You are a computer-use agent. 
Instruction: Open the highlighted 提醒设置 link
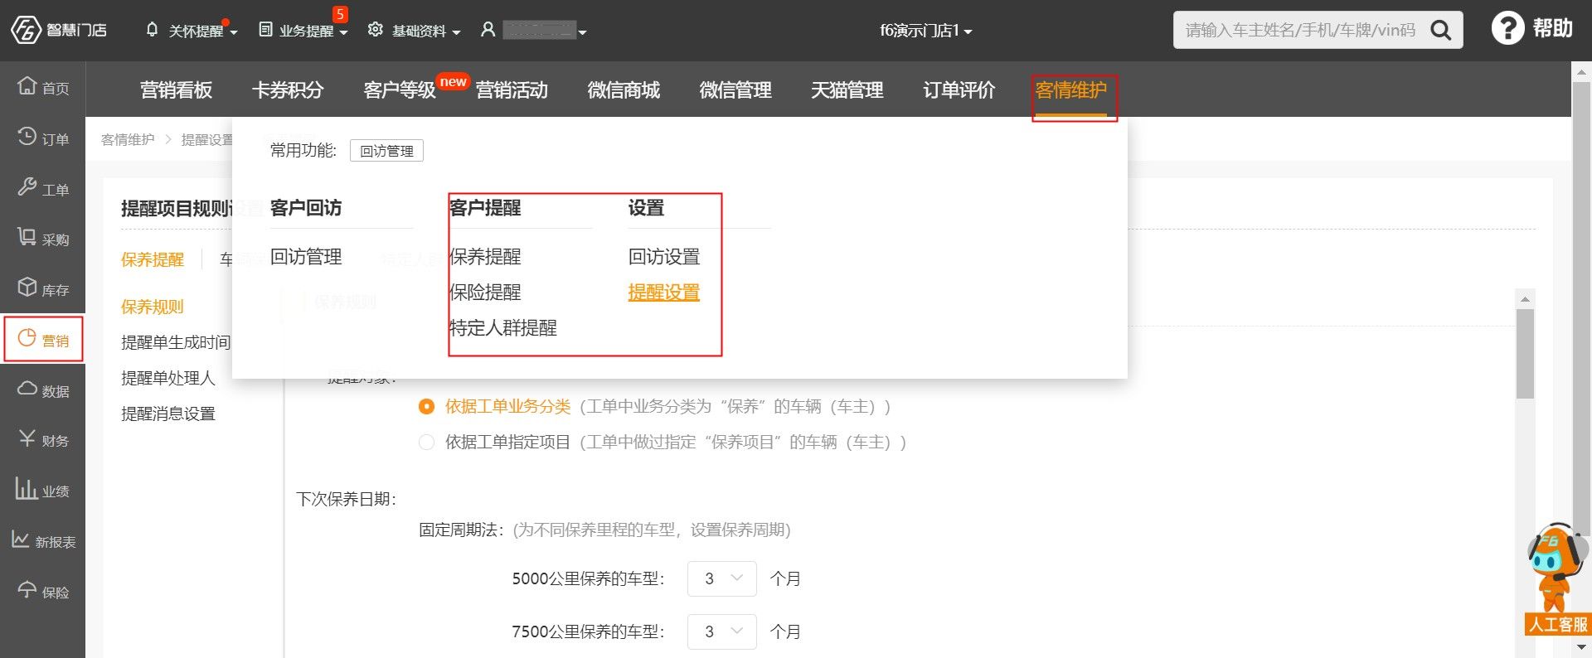click(x=664, y=293)
